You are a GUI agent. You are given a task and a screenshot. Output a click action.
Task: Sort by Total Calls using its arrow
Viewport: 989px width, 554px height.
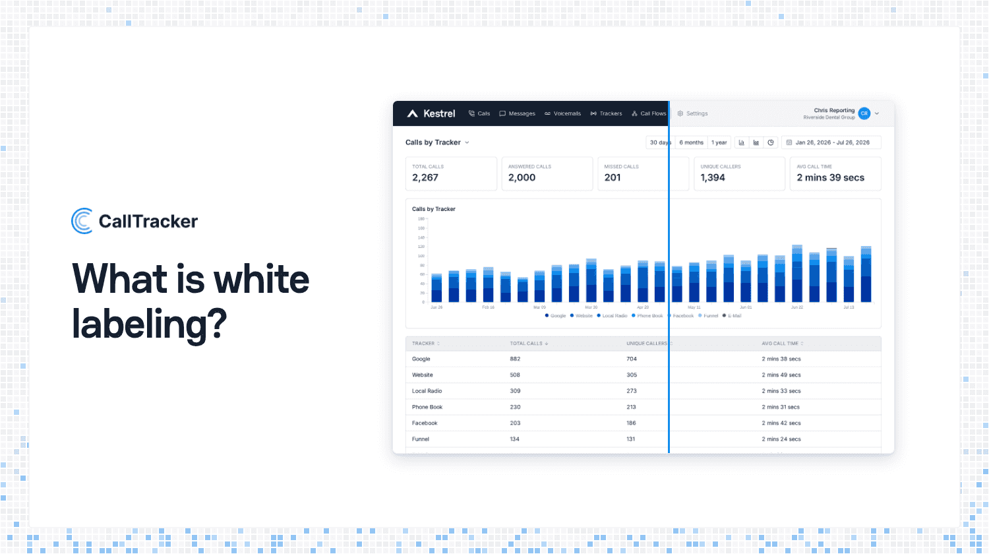point(547,344)
